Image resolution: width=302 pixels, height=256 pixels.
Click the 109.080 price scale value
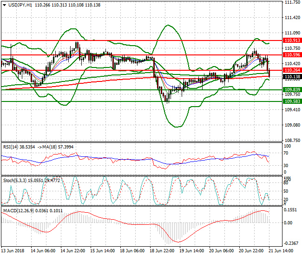(x=292, y=125)
